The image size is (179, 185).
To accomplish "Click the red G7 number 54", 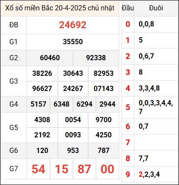I will tap(38, 169).
